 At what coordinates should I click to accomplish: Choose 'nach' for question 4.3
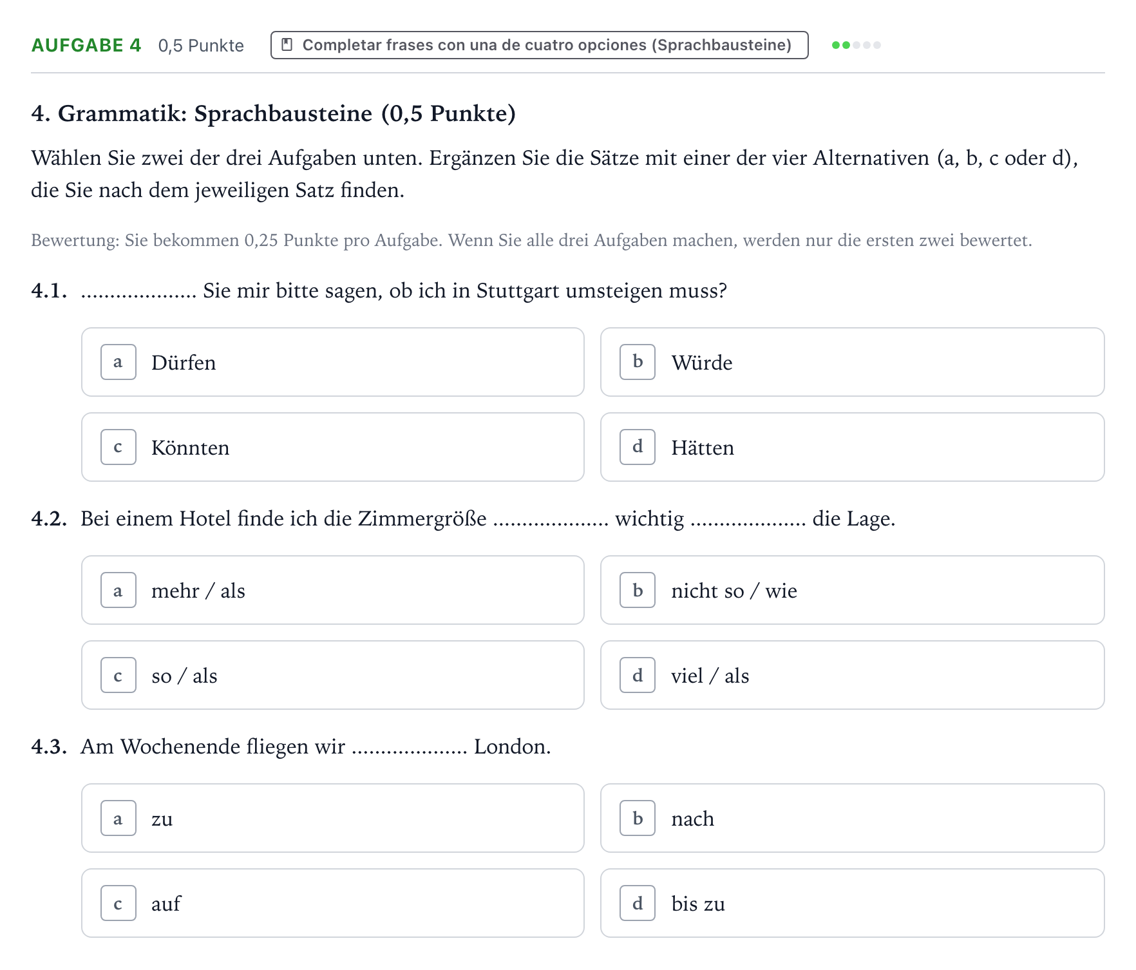(x=853, y=818)
